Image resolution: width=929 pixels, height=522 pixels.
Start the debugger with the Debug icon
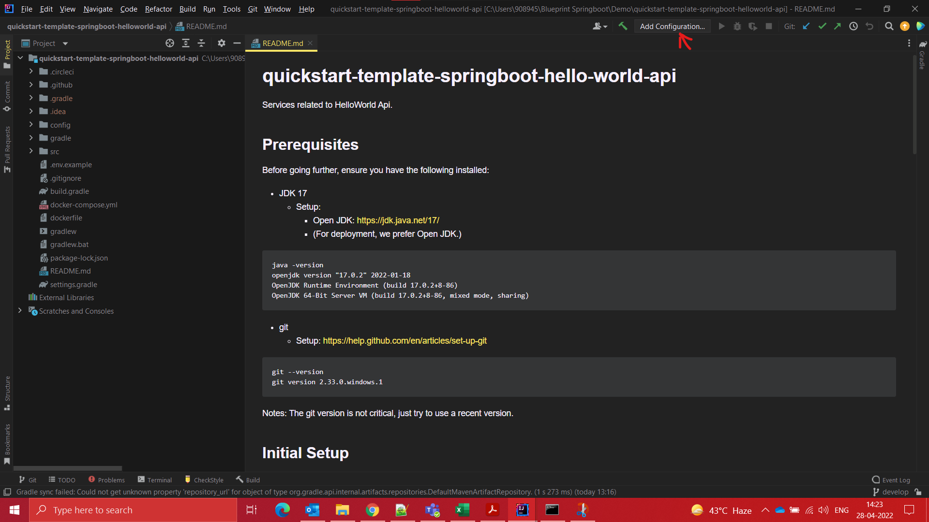(737, 26)
